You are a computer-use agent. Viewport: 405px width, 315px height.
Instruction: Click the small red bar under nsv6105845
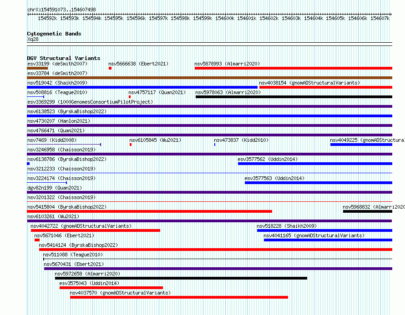pos(131,145)
